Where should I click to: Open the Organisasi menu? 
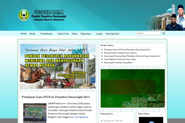point(86,34)
